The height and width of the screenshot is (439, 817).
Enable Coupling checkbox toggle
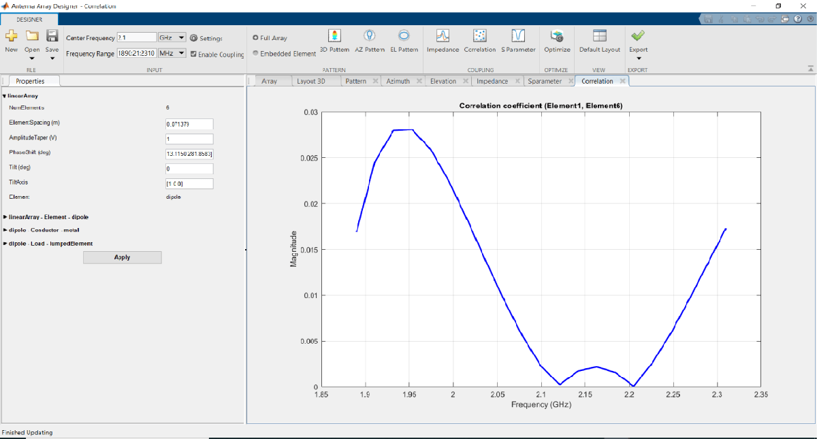[x=194, y=54]
